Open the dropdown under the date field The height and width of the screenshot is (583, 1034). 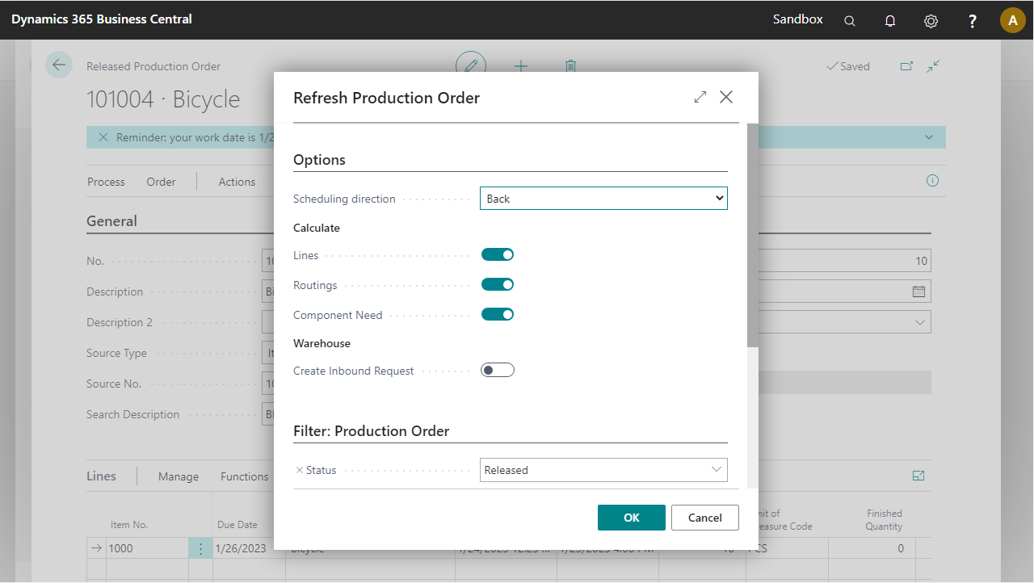tap(920, 322)
